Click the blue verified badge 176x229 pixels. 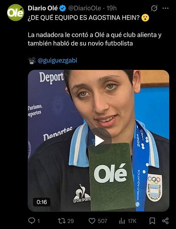(63, 8)
